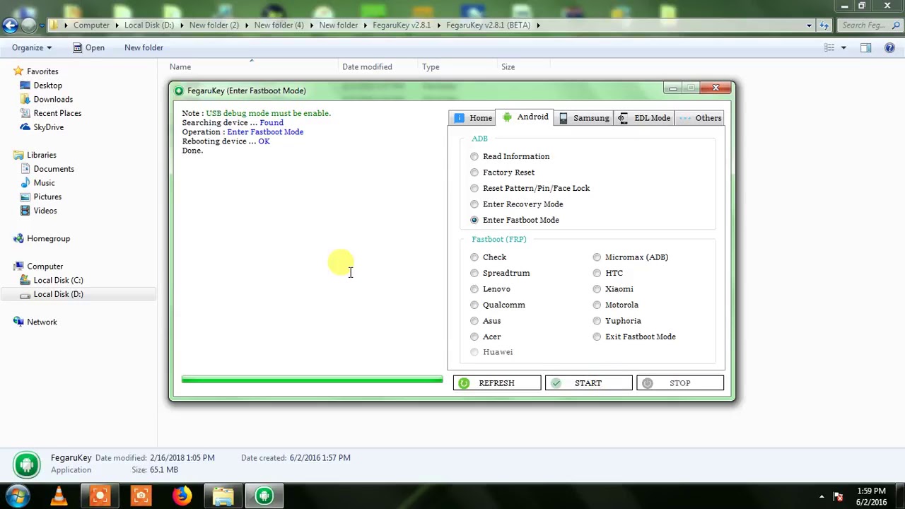This screenshot has width=905, height=509.
Task: Open Windows Start button
Action: click(18, 496)
